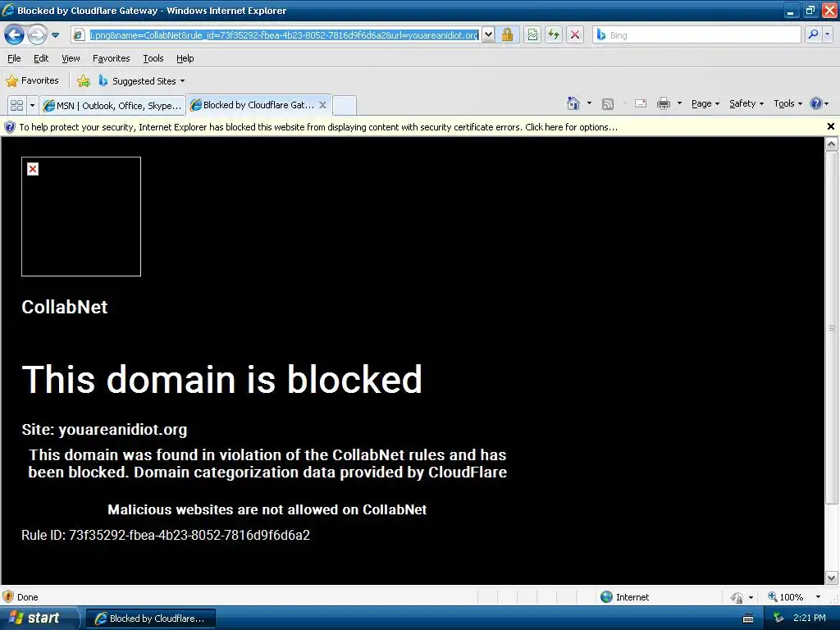Click the Favorites star button
Screen dimensions: 840x630
(x=32, y=81)
